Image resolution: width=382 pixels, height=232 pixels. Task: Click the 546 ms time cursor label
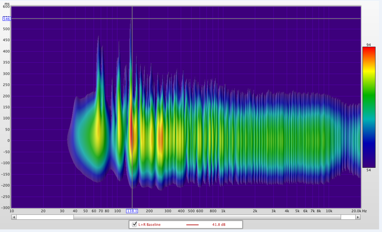7,19
